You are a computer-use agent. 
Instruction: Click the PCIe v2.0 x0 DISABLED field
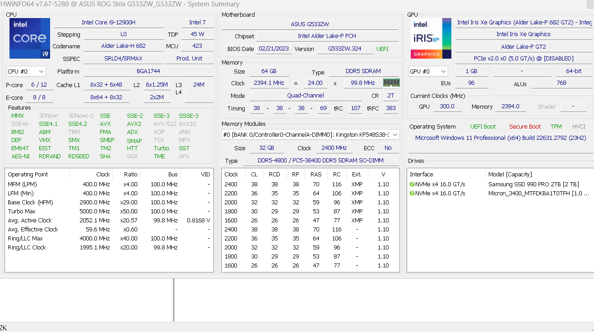[x=523, y=59]
